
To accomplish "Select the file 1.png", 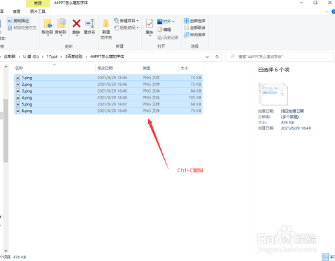I will click(109, 78).
